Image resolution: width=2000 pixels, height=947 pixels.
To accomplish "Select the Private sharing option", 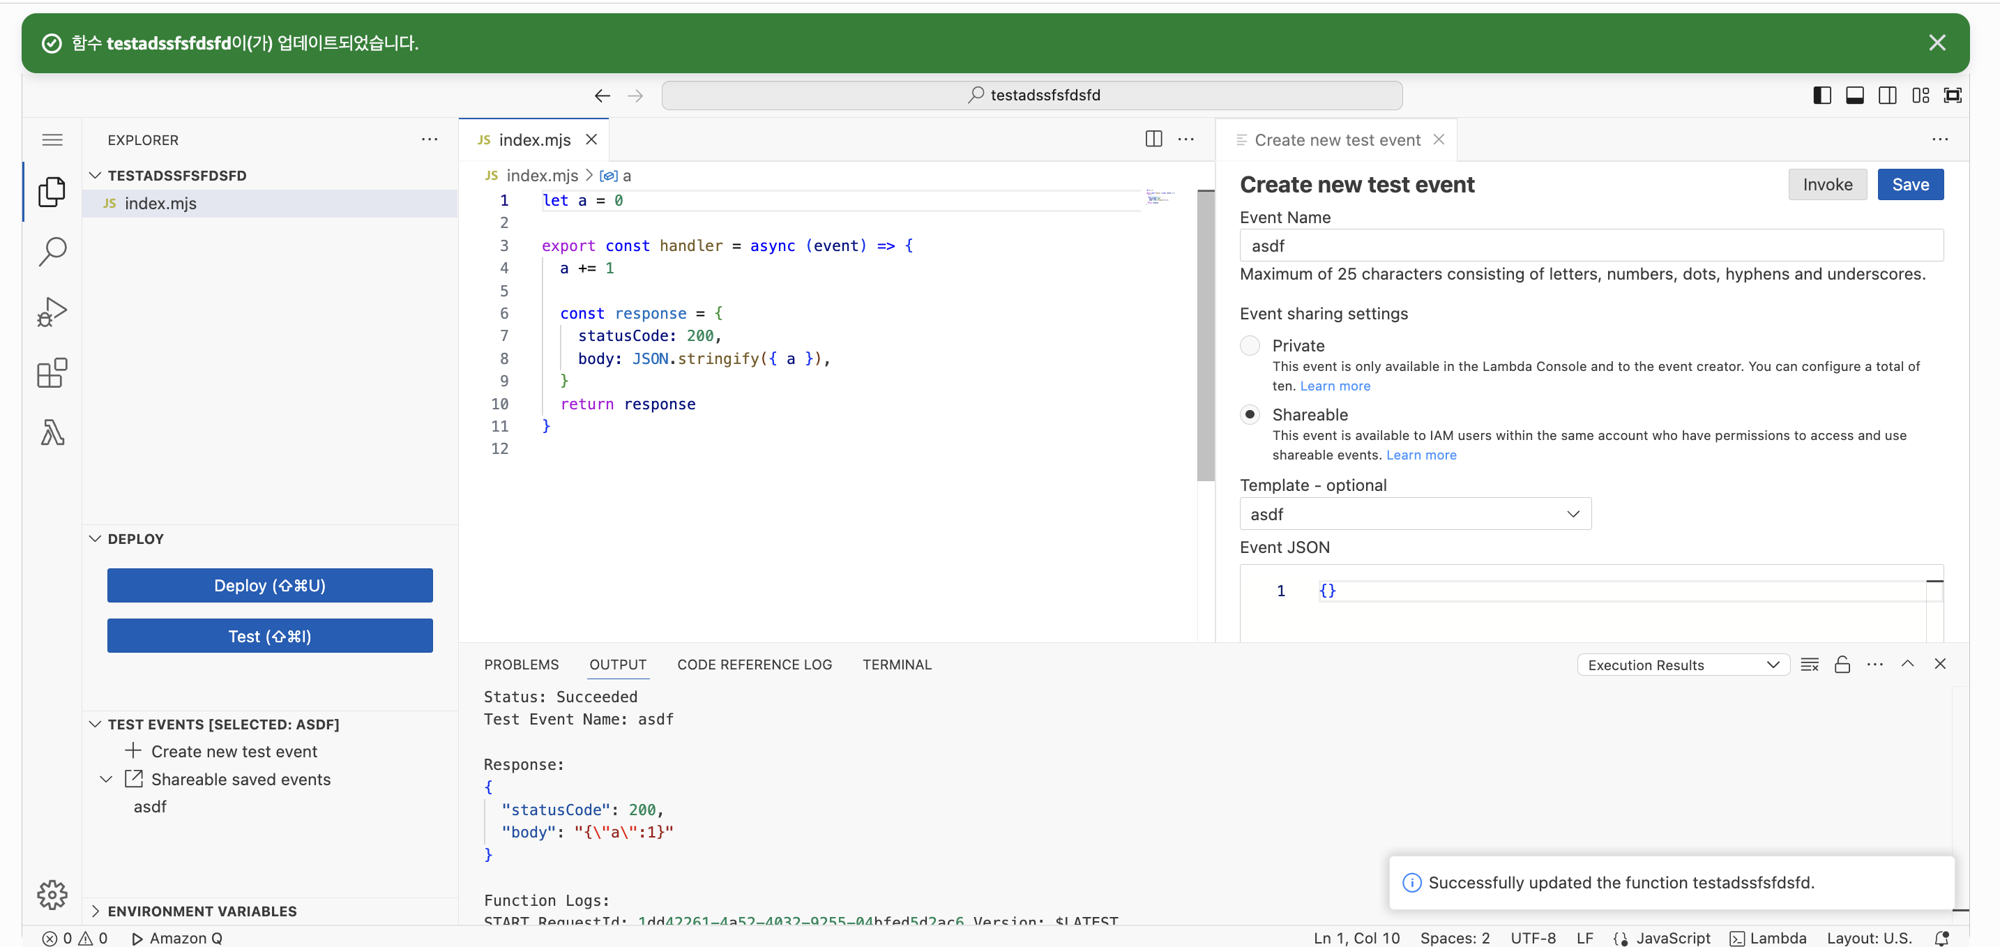I will (x=1249, y=345).
